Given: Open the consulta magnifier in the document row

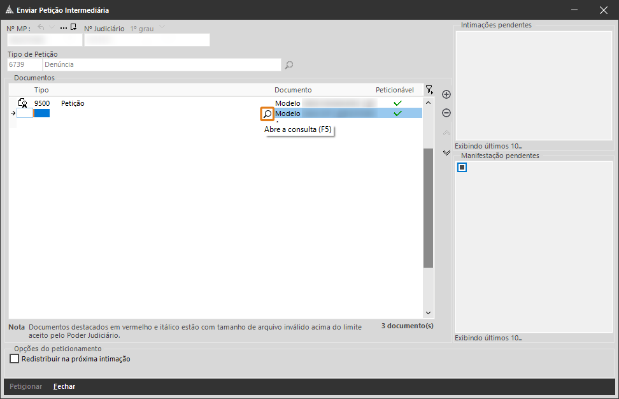Looking at the screenshot, I should (267, 113).
